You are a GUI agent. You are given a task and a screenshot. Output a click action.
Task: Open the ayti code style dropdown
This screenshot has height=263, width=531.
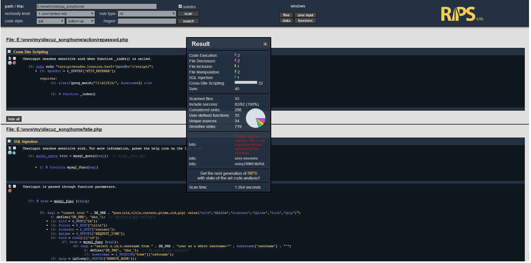click(x=50, y=21)
